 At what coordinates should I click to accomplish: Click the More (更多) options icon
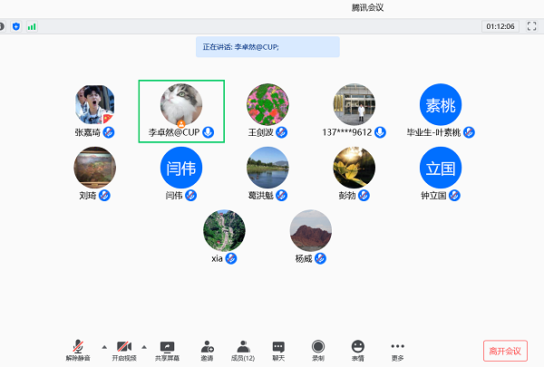tap(397, 347)
